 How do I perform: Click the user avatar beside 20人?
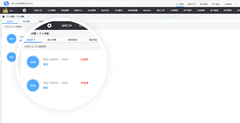[x=5, y=10]
